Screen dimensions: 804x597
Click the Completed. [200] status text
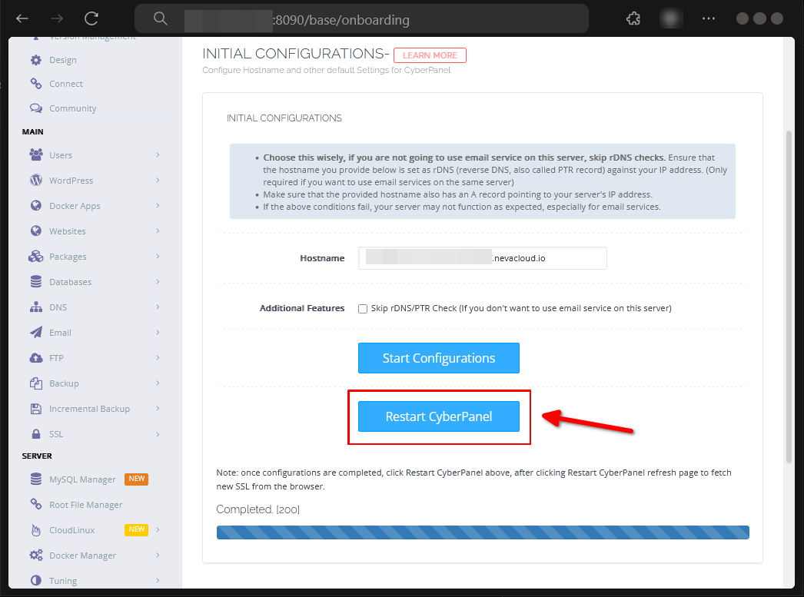coord(258,509)
